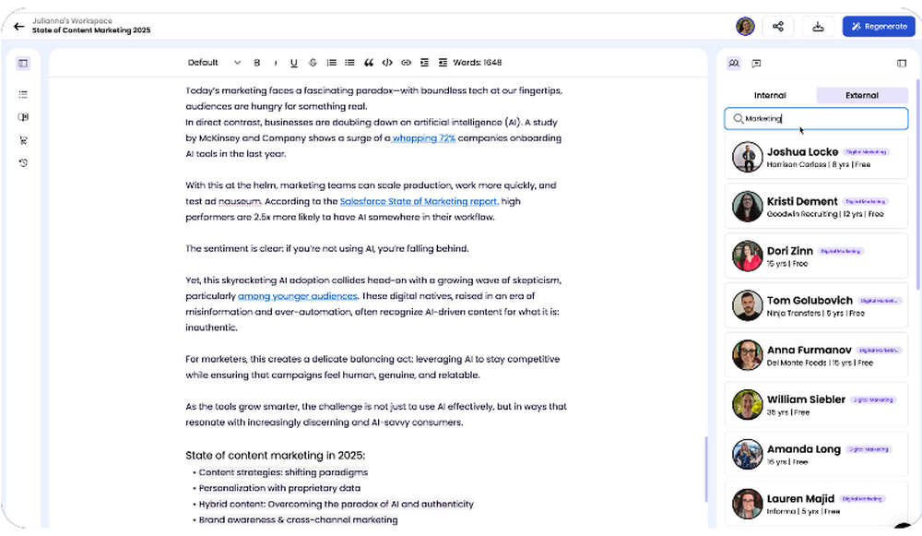Open the comments icon in right panel
The width and height of the screenshot is (922, 536).
coord(756,63)
